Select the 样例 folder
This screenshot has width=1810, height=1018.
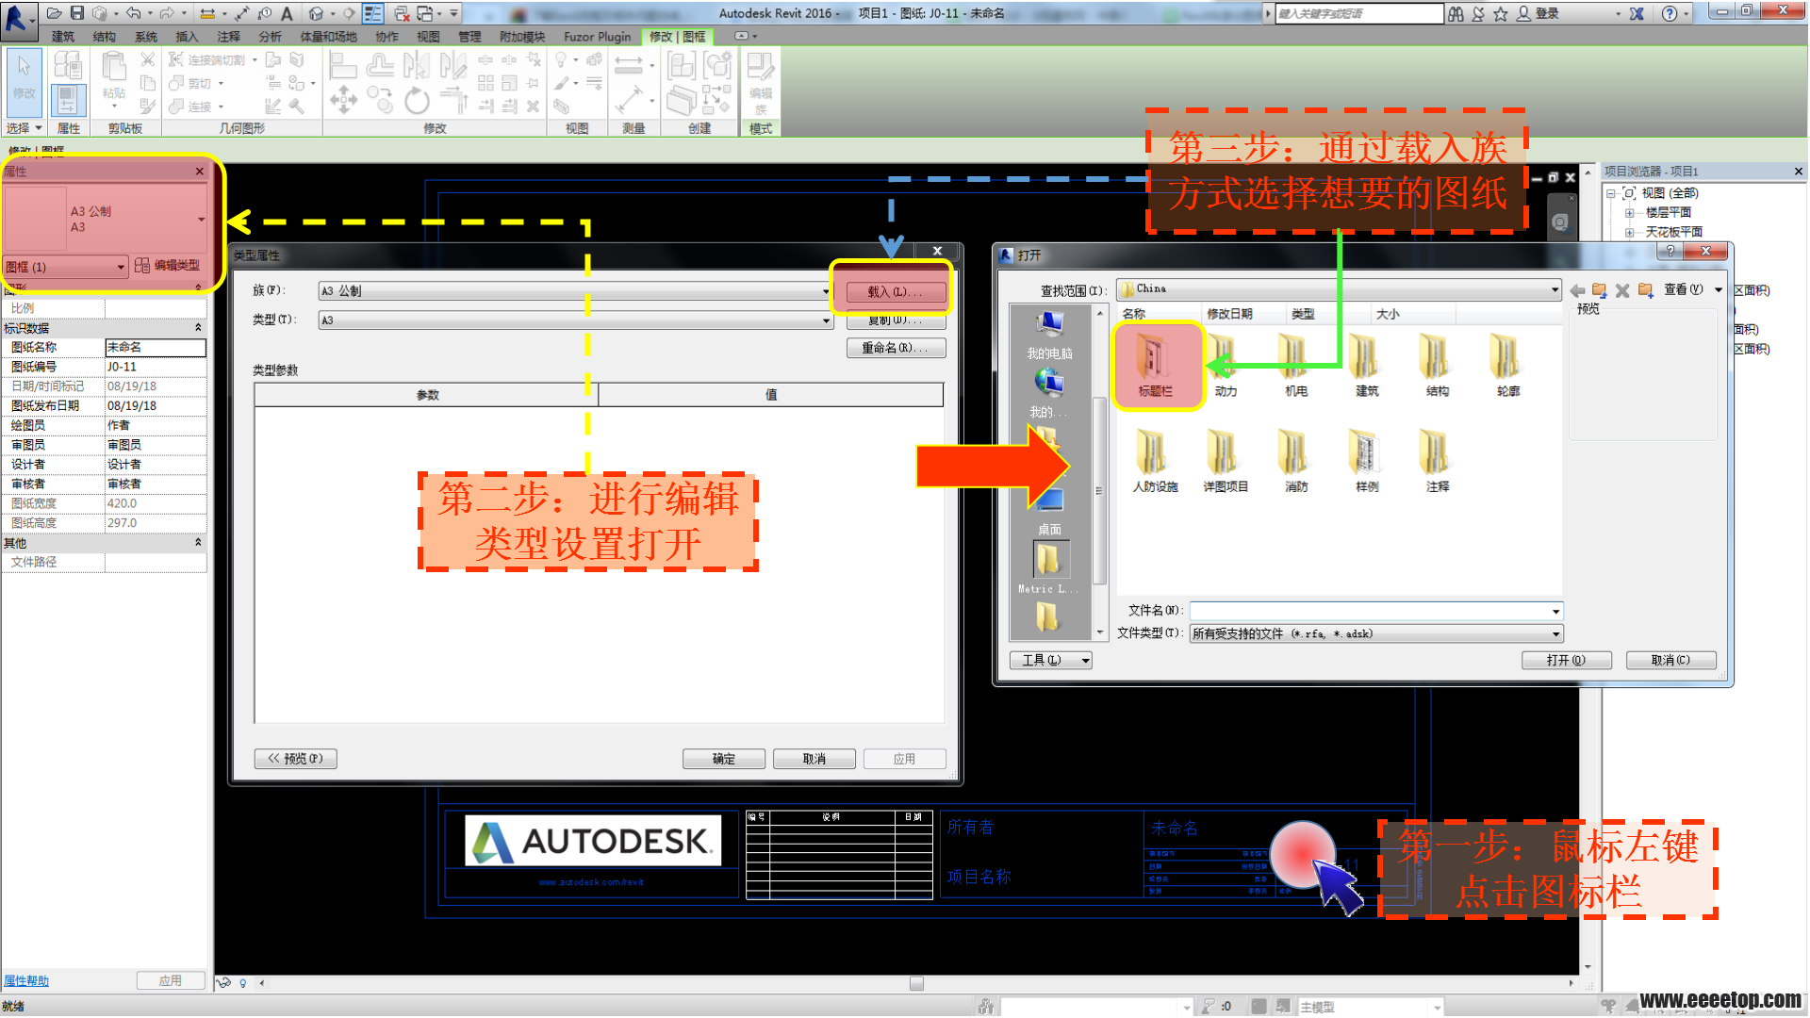pos(1367,462)
